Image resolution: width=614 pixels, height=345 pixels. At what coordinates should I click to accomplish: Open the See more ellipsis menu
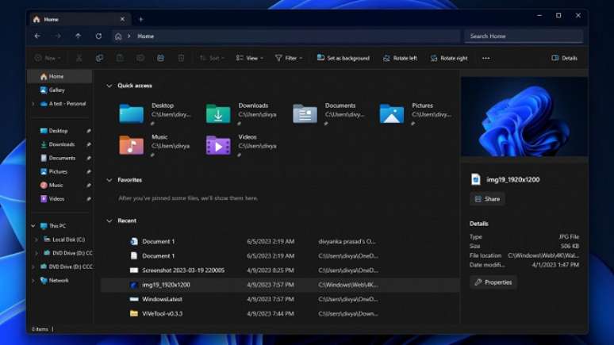(486, 58)
